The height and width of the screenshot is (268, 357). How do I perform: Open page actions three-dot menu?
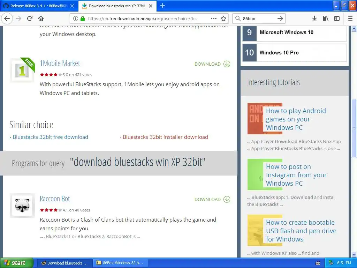point(214,18)
